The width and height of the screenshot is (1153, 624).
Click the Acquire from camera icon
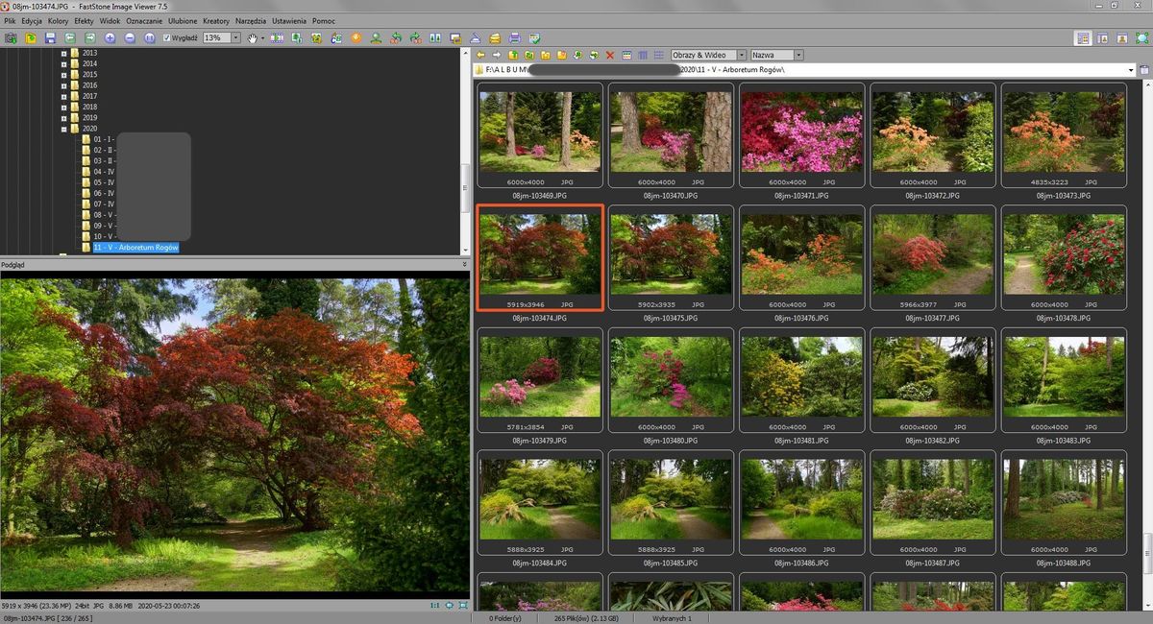(x=11, y=38)
